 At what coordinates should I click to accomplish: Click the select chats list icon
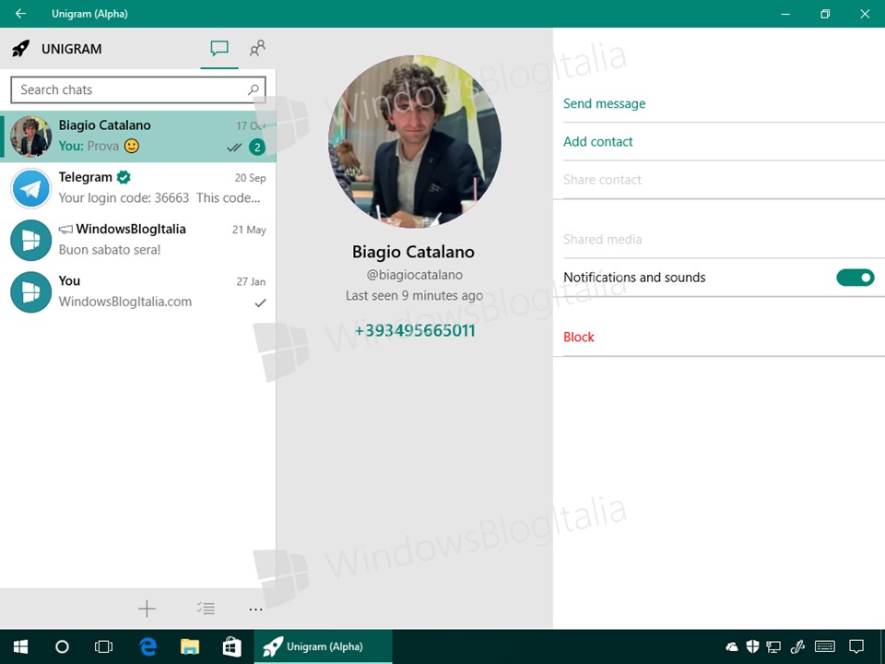click(206, 608)
